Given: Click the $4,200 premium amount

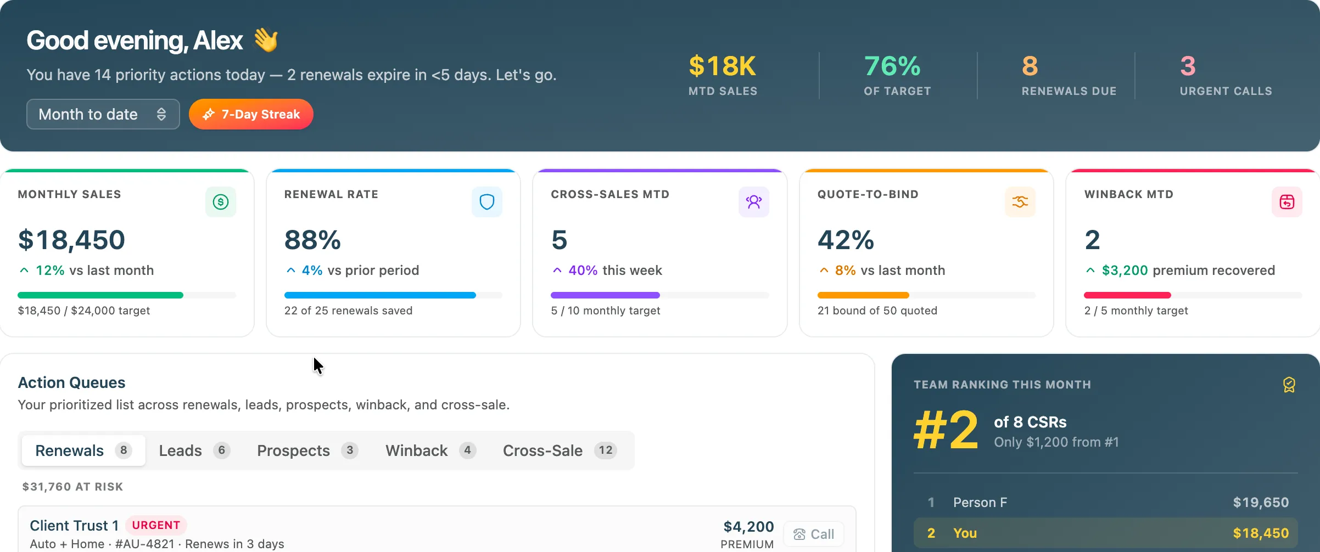Looking at the screenshot, I should coord(748,527).
